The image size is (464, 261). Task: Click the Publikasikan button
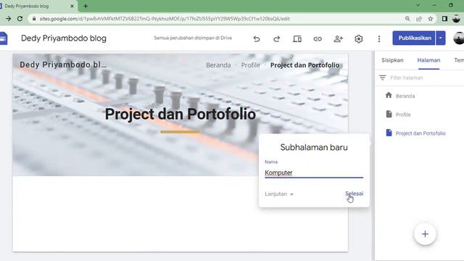click(x=414, y=38)
